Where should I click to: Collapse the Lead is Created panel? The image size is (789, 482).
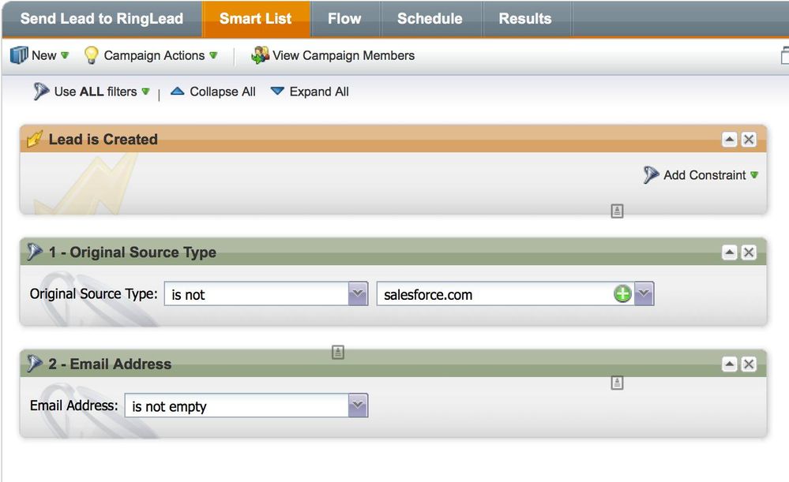click(730, 140)
